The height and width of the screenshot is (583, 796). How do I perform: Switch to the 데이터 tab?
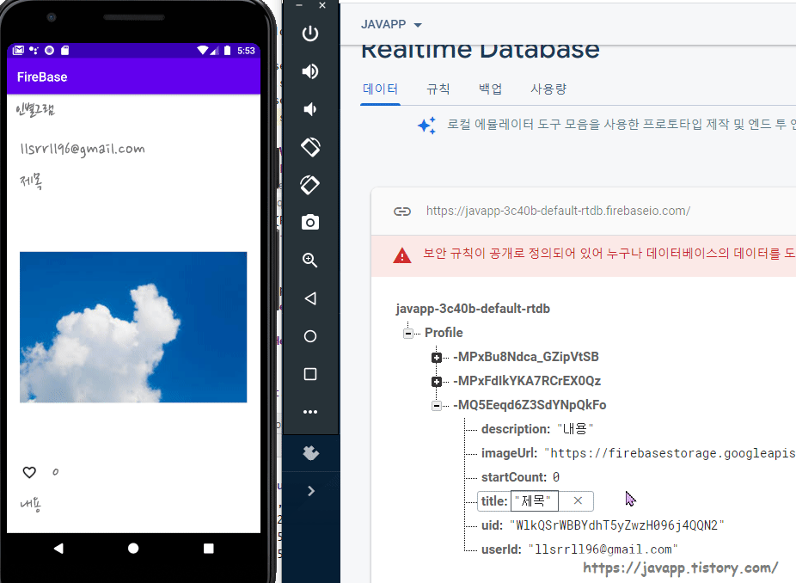click(x=380, y=89)
